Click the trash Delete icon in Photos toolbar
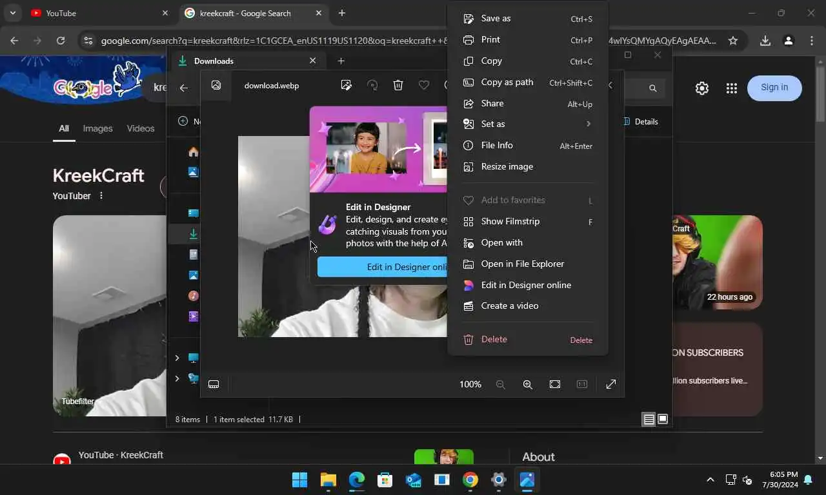 click(398, 85)
